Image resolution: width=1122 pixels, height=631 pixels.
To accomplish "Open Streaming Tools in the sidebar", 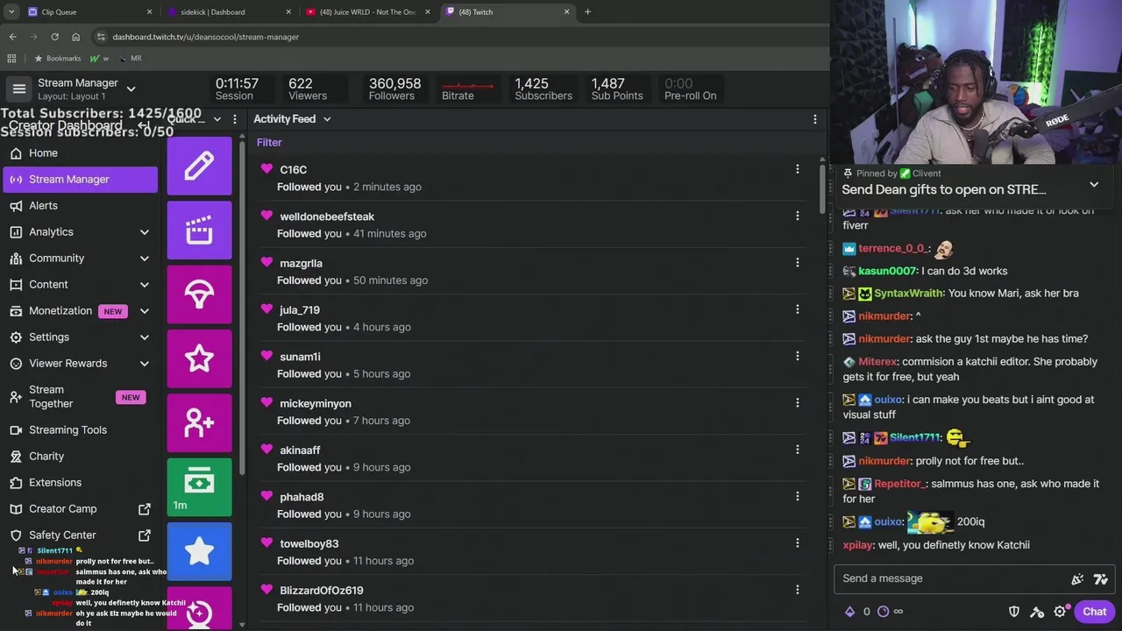I will click(x=81, y=429).
